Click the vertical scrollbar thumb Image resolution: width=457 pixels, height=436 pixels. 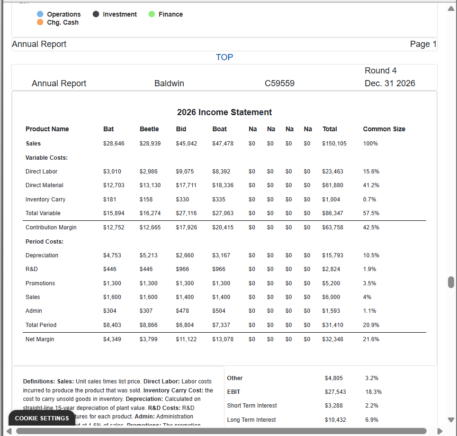point(450,282)
